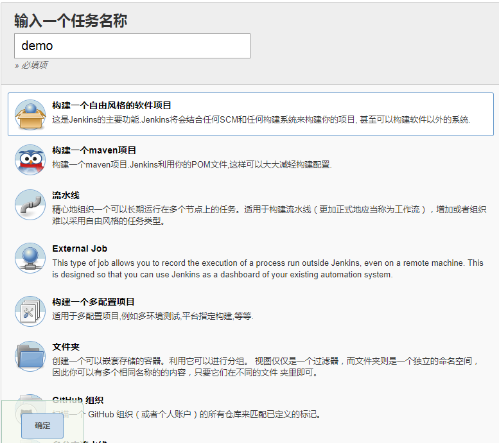The height and width of the screenshot is (443, 499).
Task: Select 构建一个maven项目 title
Action: tap(94, 150)
